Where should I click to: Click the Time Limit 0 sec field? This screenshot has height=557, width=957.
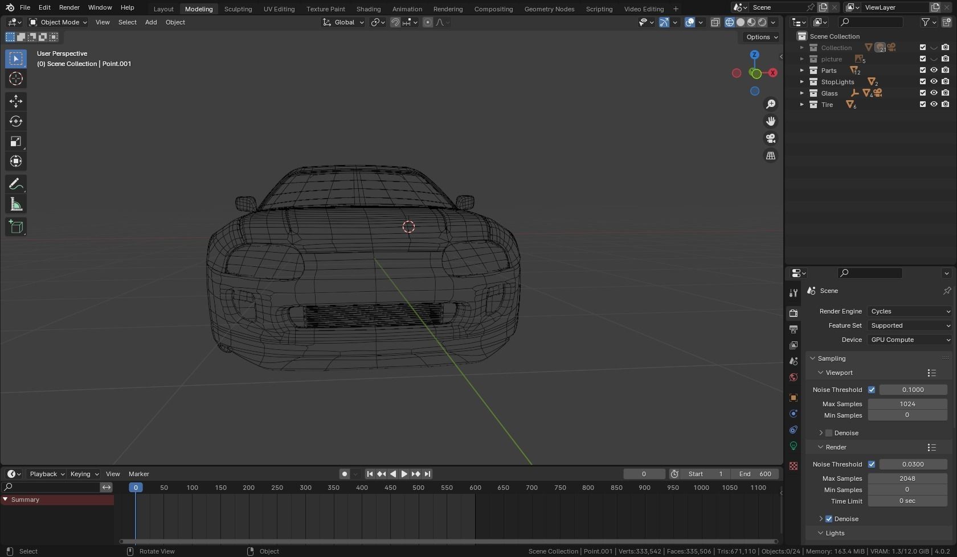[907, 501]
